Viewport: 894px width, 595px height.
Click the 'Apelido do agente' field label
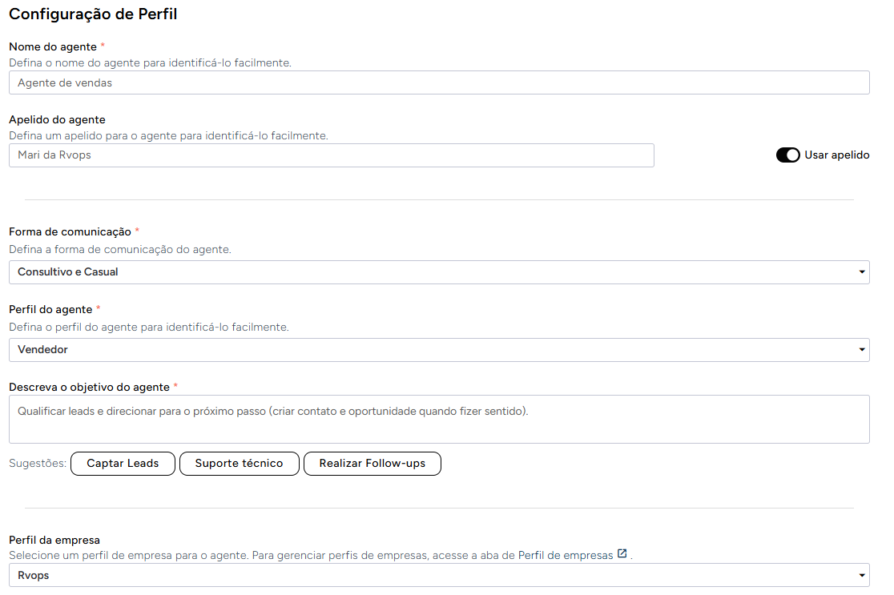(x=57, y=120)
